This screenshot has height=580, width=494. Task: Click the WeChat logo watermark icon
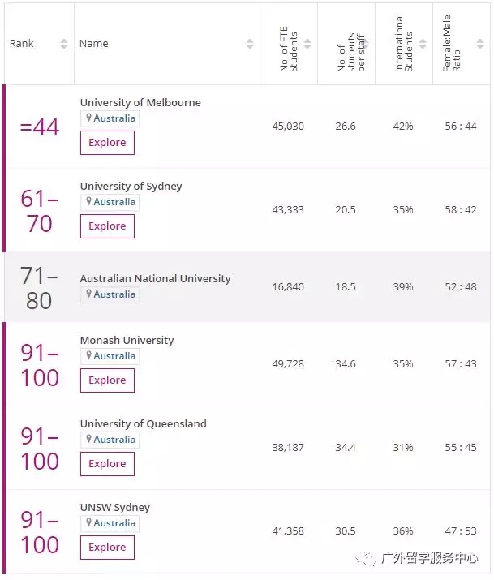point(370,557)
